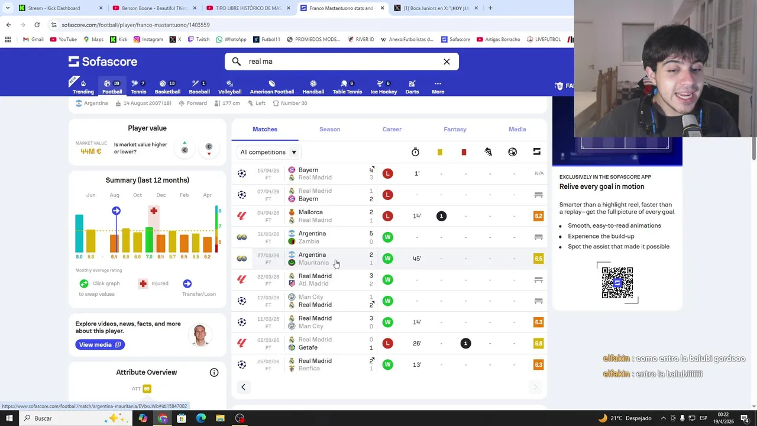Open the Attribute Overview info icon
This screenshot has width=757, height=426.
[x=214, y=372]
